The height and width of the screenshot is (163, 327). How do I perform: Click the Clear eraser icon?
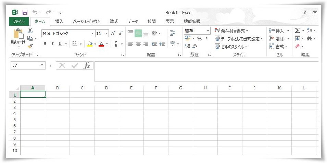click(x=298, y=46)
